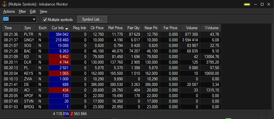Sort by the Ref Price column header
The image size is (274, 119).
(115, 28)
